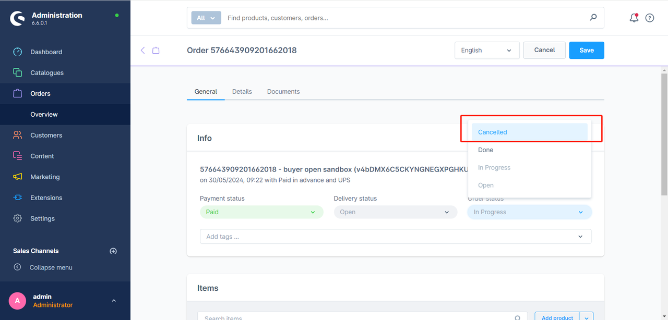Open the help question mark icon
668x320 pixels.
[650, 18]
